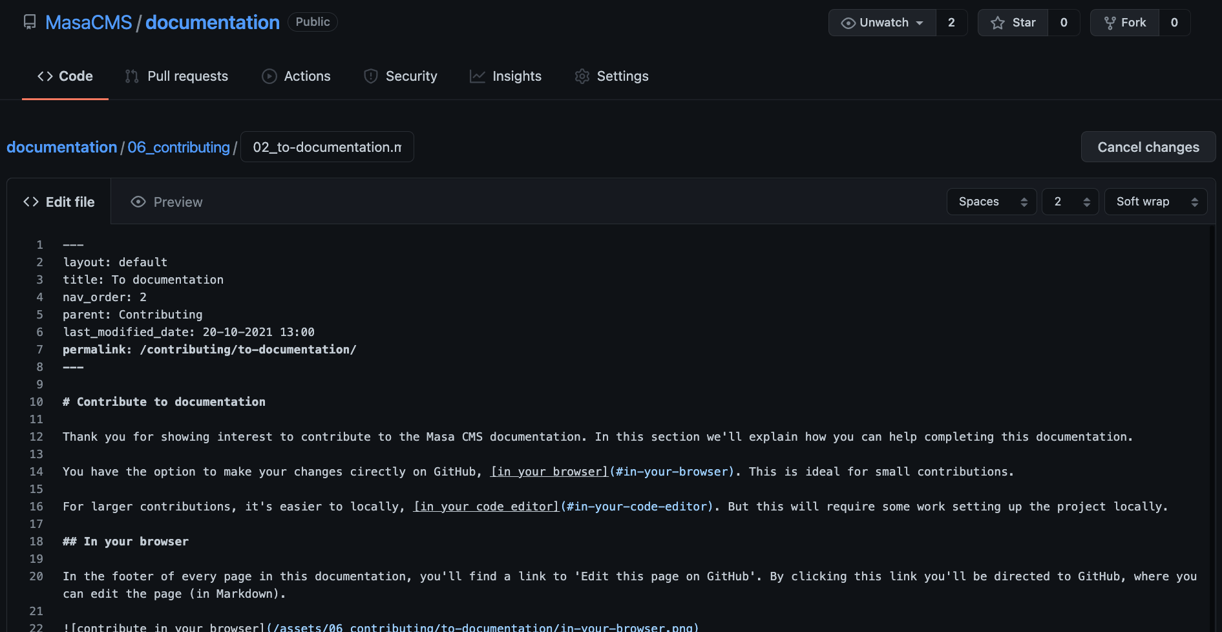Open stargazers count next to Star
Viewport: 1222px width, 632px height.
pyautogui.click(x=1064, y=23)
